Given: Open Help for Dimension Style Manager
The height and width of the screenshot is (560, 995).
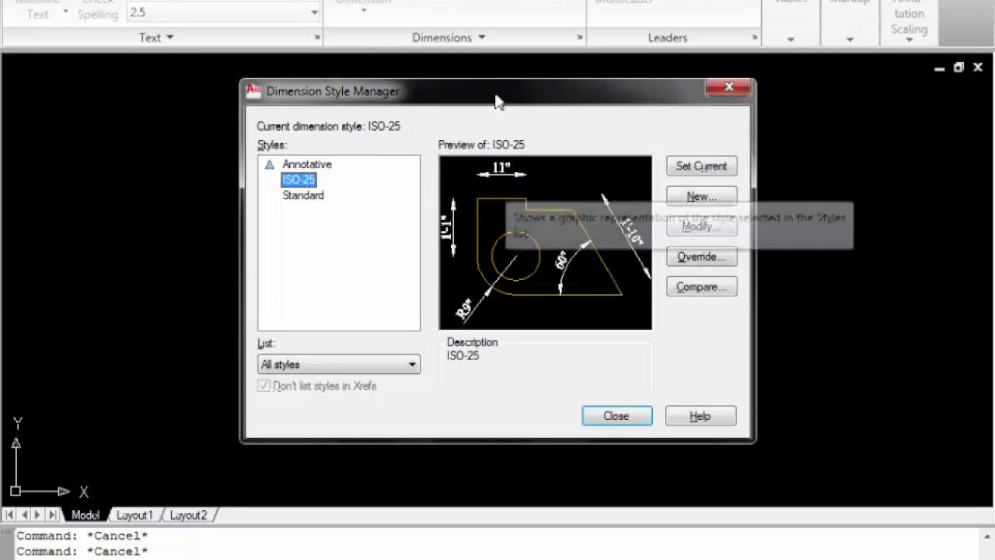Looking at the screenshot, I should point(700,416).
